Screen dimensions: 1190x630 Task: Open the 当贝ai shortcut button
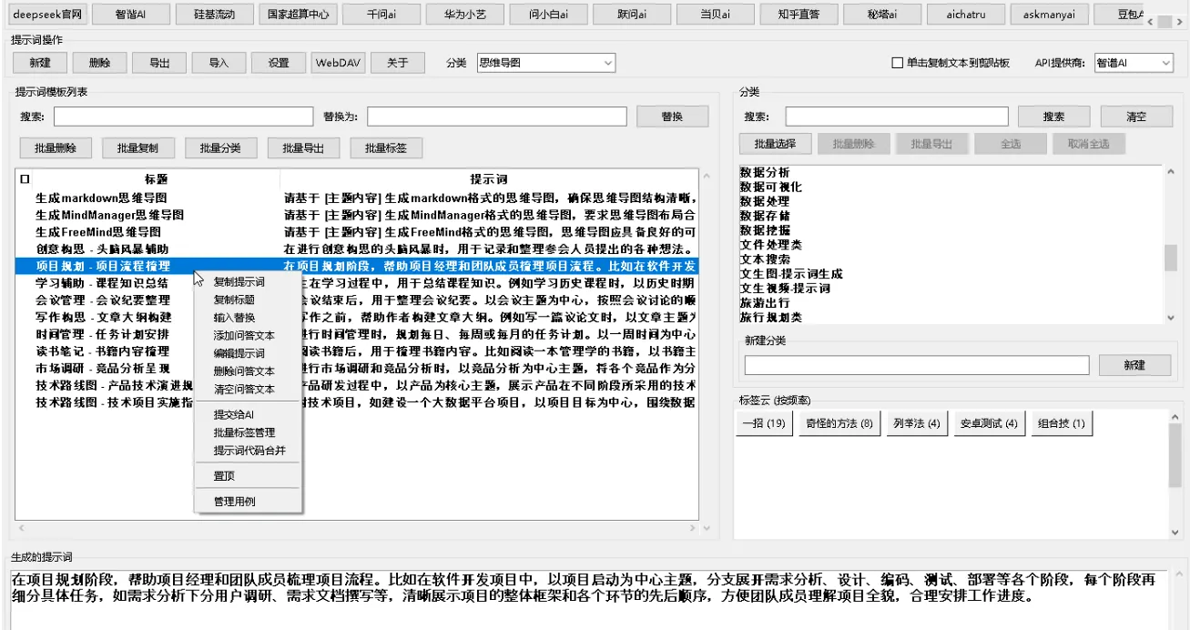point(716,15)
